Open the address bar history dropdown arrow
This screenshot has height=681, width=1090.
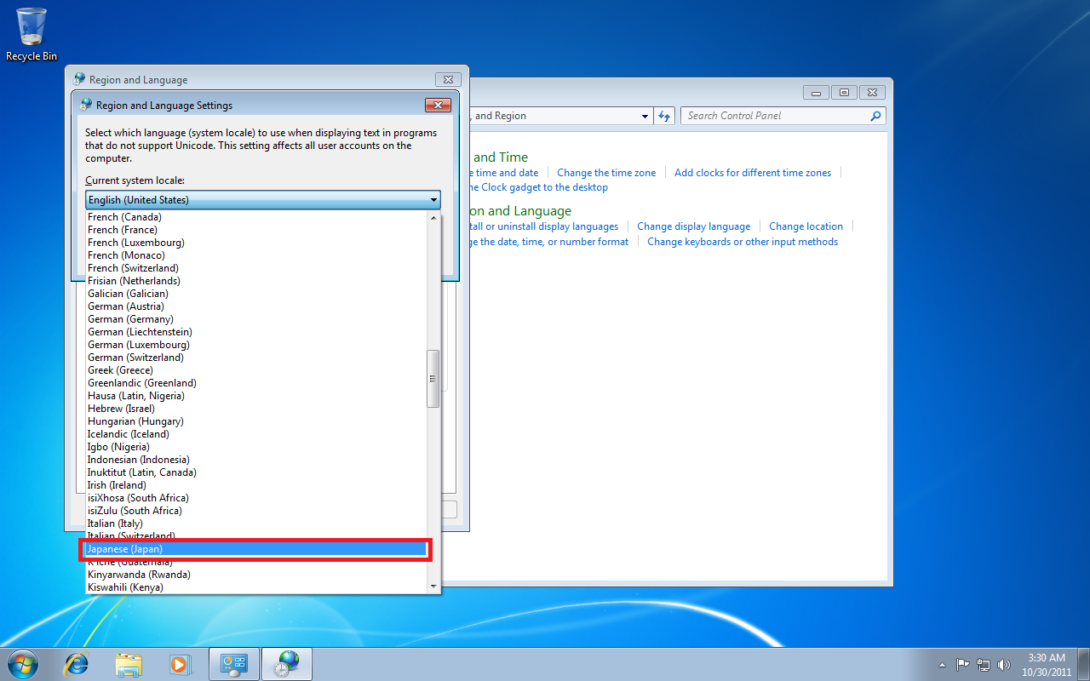(x=645, y=116)
